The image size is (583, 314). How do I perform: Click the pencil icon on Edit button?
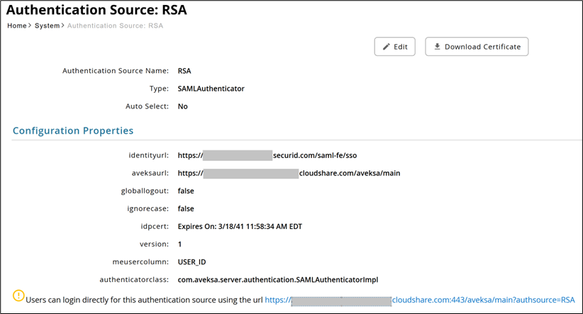click(x=387, y=47)
